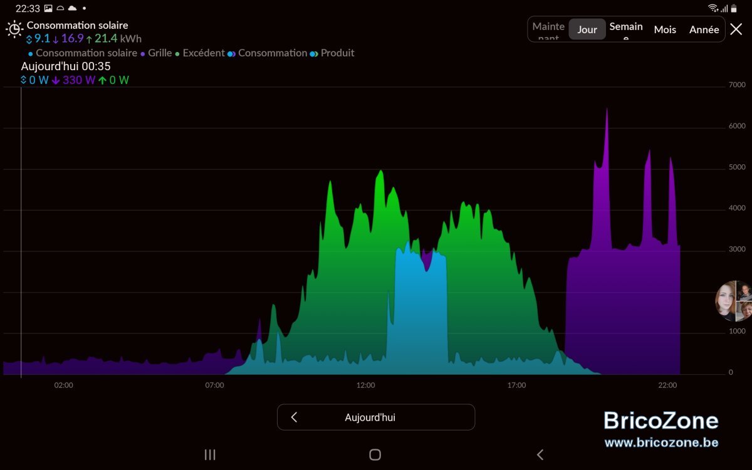The width and height of the screenshot is (752, 470).
Task: Tap the Aujourd'hui date button
Action: tap(376, 417)
